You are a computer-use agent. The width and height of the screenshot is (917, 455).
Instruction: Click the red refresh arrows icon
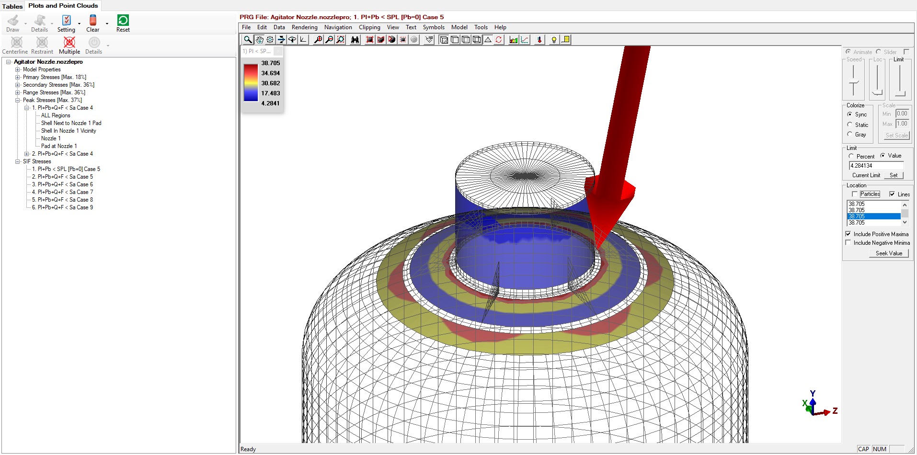[499, 40]
